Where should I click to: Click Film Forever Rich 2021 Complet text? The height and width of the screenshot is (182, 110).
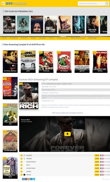click(67, 113)
